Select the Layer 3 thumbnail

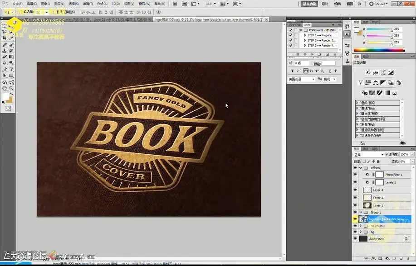pyautogui.click(x=367, y=198)
